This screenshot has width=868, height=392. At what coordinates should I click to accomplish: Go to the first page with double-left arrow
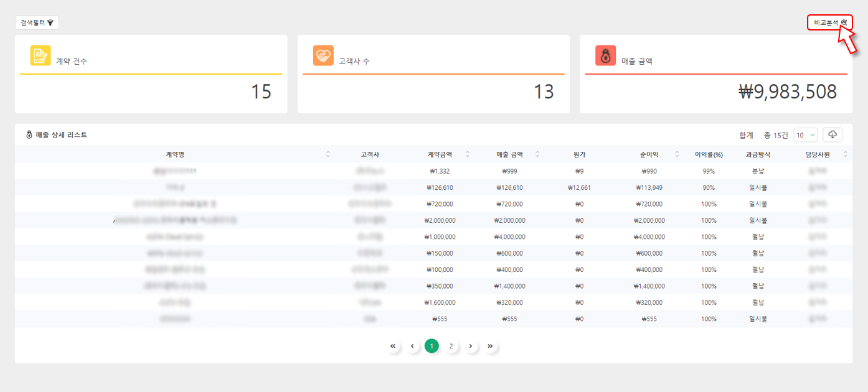click(393, 346)
